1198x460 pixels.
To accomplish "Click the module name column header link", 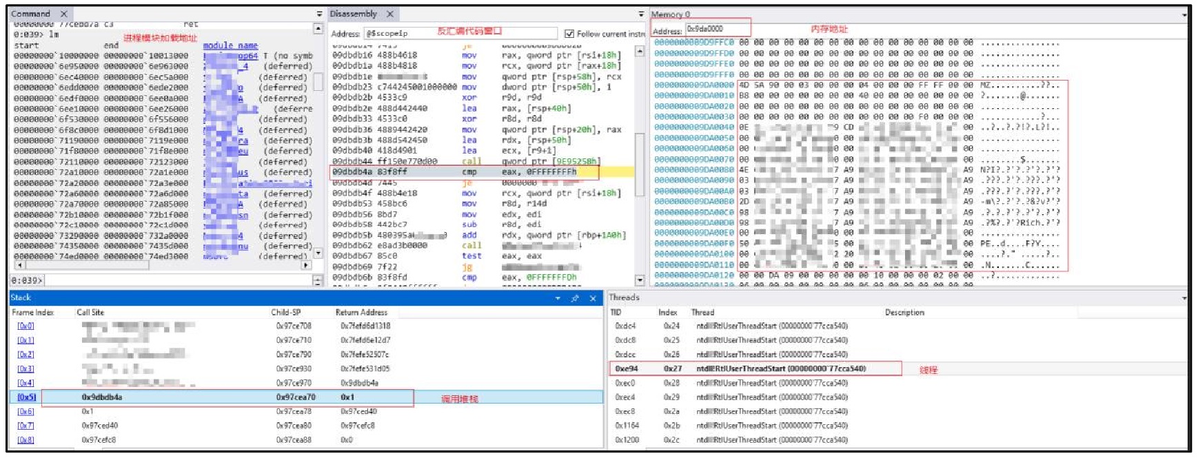I will pyautogui.click(x=230, y=45).
